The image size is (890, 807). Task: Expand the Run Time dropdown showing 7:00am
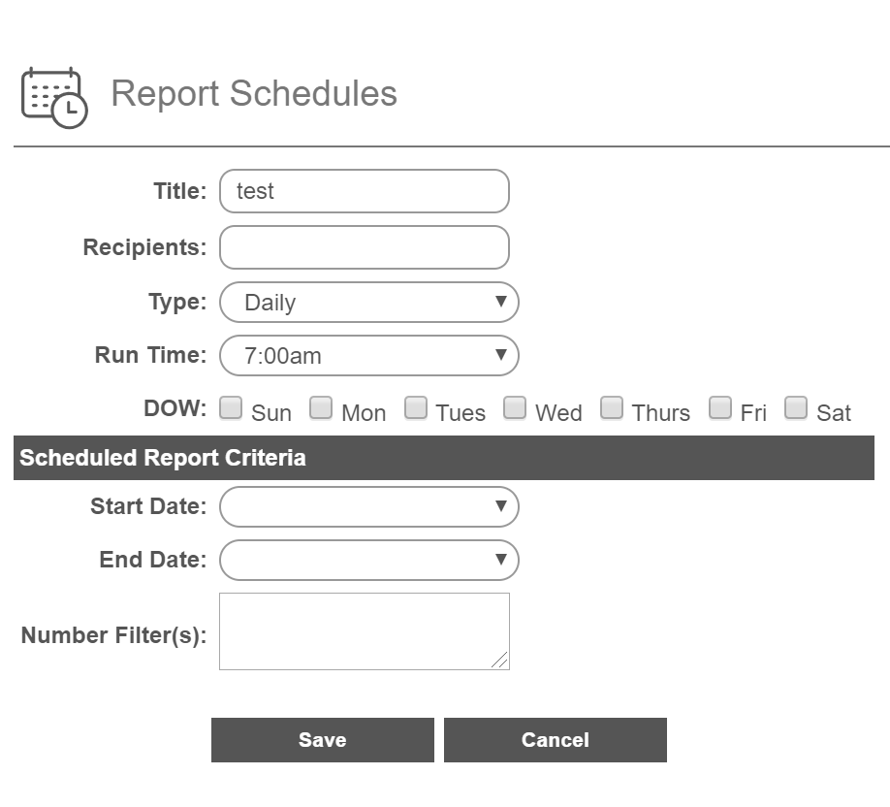click(369, 356)
